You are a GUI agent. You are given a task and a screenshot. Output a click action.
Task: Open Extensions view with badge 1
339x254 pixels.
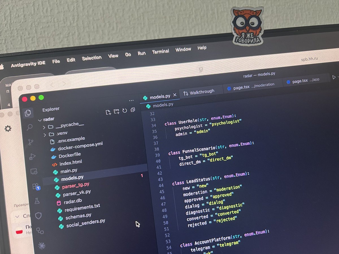point(36,186)
